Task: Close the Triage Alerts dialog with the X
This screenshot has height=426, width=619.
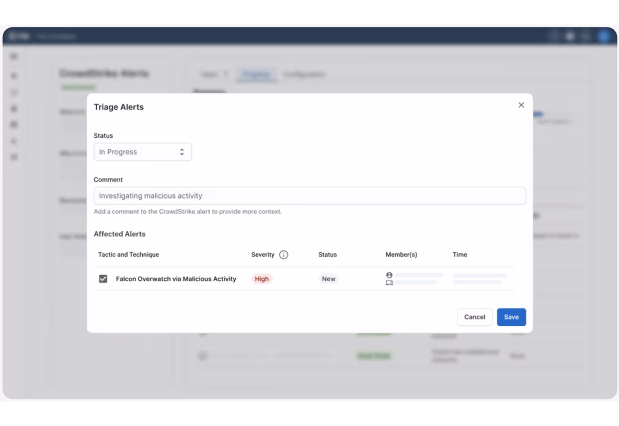Action: (x=521, y=105)
